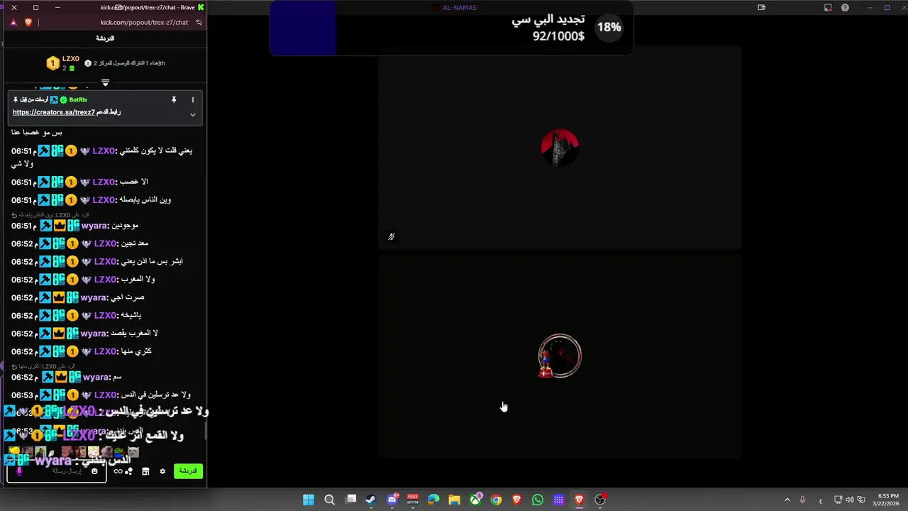Click message 'كثري منها' from LZX0

tap(135, 351)
